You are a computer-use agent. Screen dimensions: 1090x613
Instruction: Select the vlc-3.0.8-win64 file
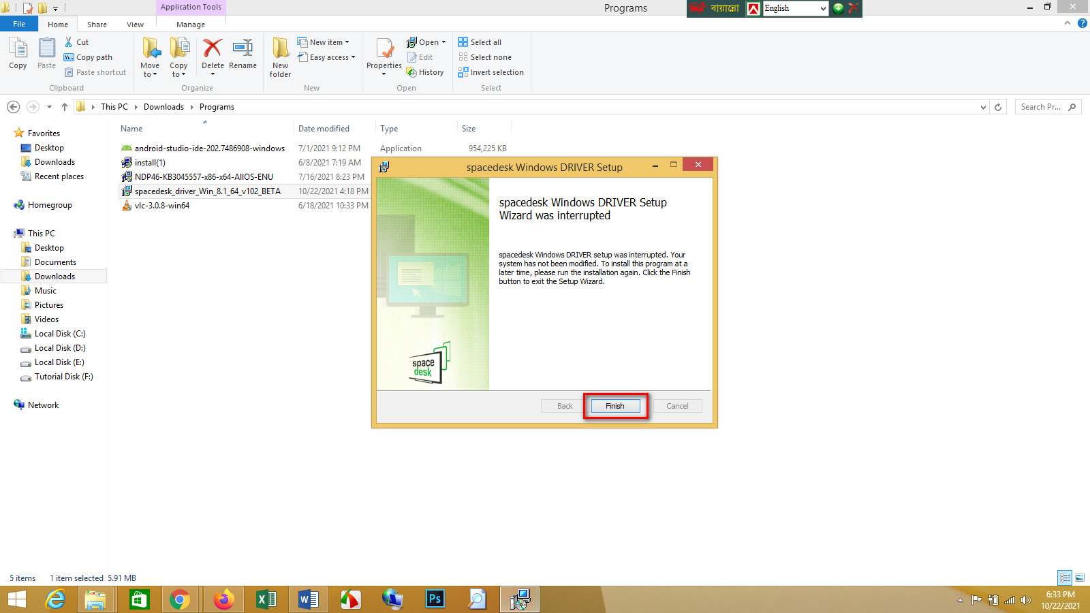pos(161,206)
